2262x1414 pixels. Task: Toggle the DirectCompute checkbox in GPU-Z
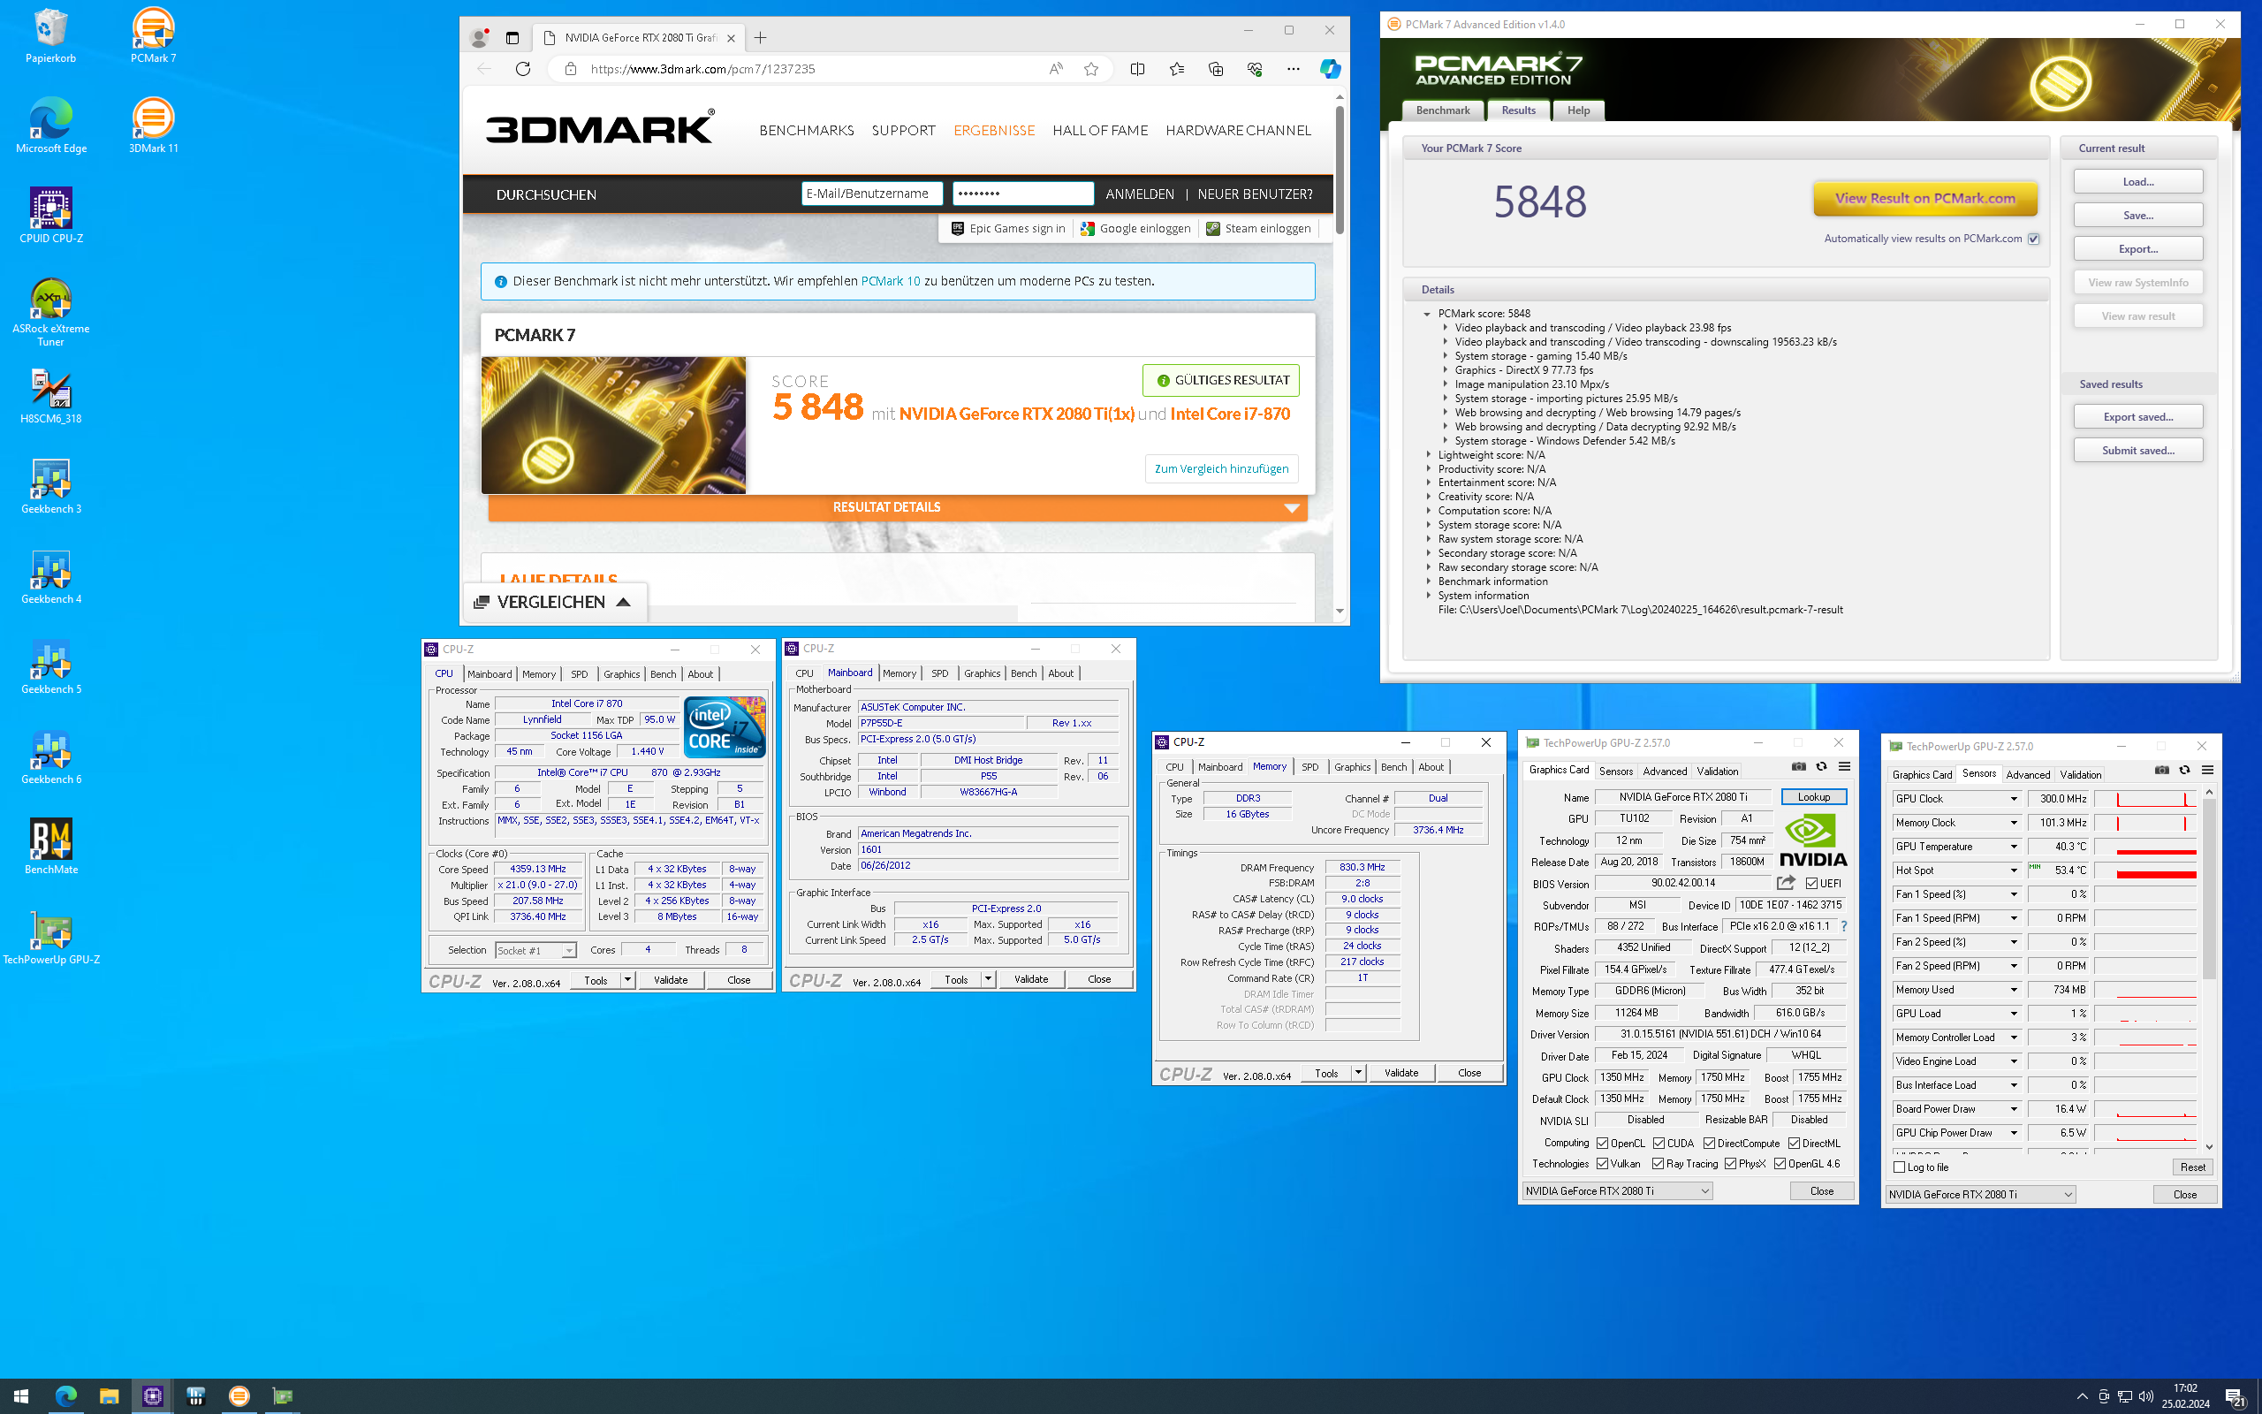click(1710, 1143)
